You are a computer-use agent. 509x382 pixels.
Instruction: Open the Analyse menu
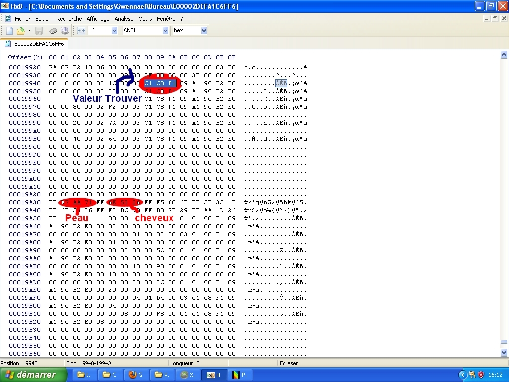(124, 19)
